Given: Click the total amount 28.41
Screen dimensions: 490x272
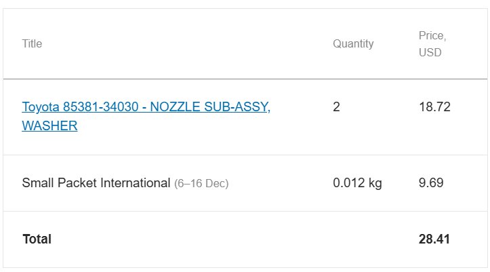Looking at the screenshot, I should click(434, 239).
